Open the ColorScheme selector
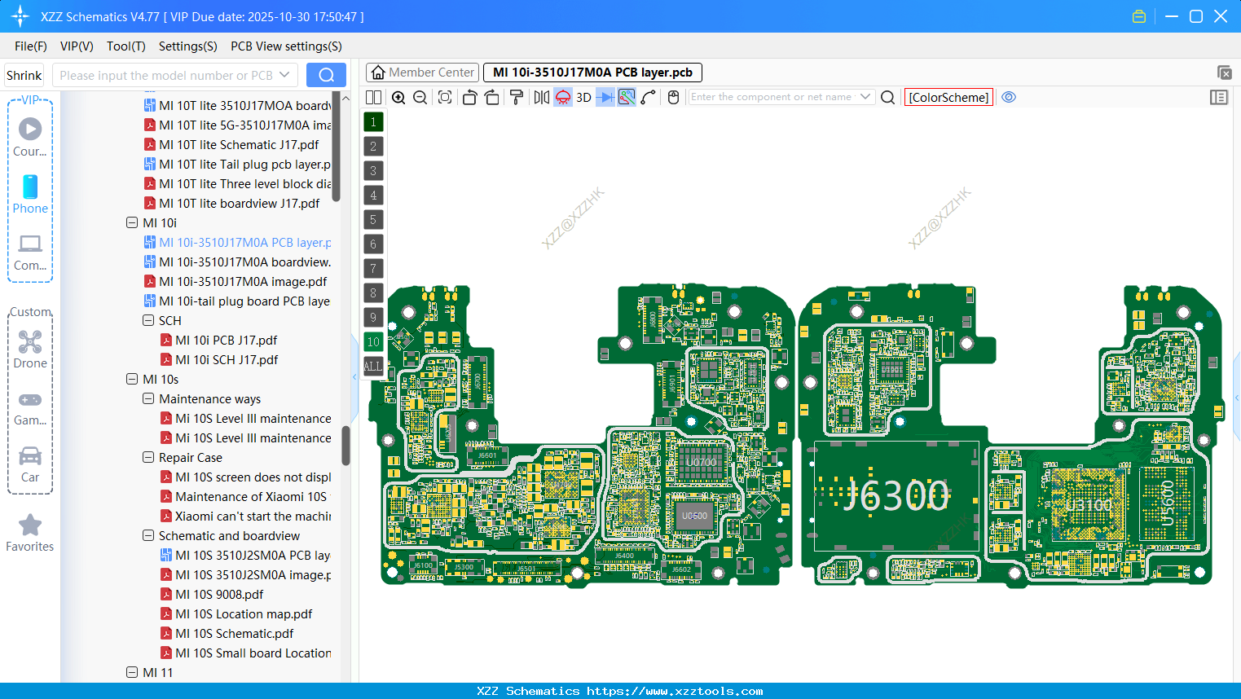Image resolution: width=1241 pixels, height=699 pixels. (948, 97)
